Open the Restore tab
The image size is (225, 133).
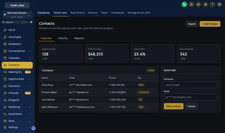tap(93, 13)
